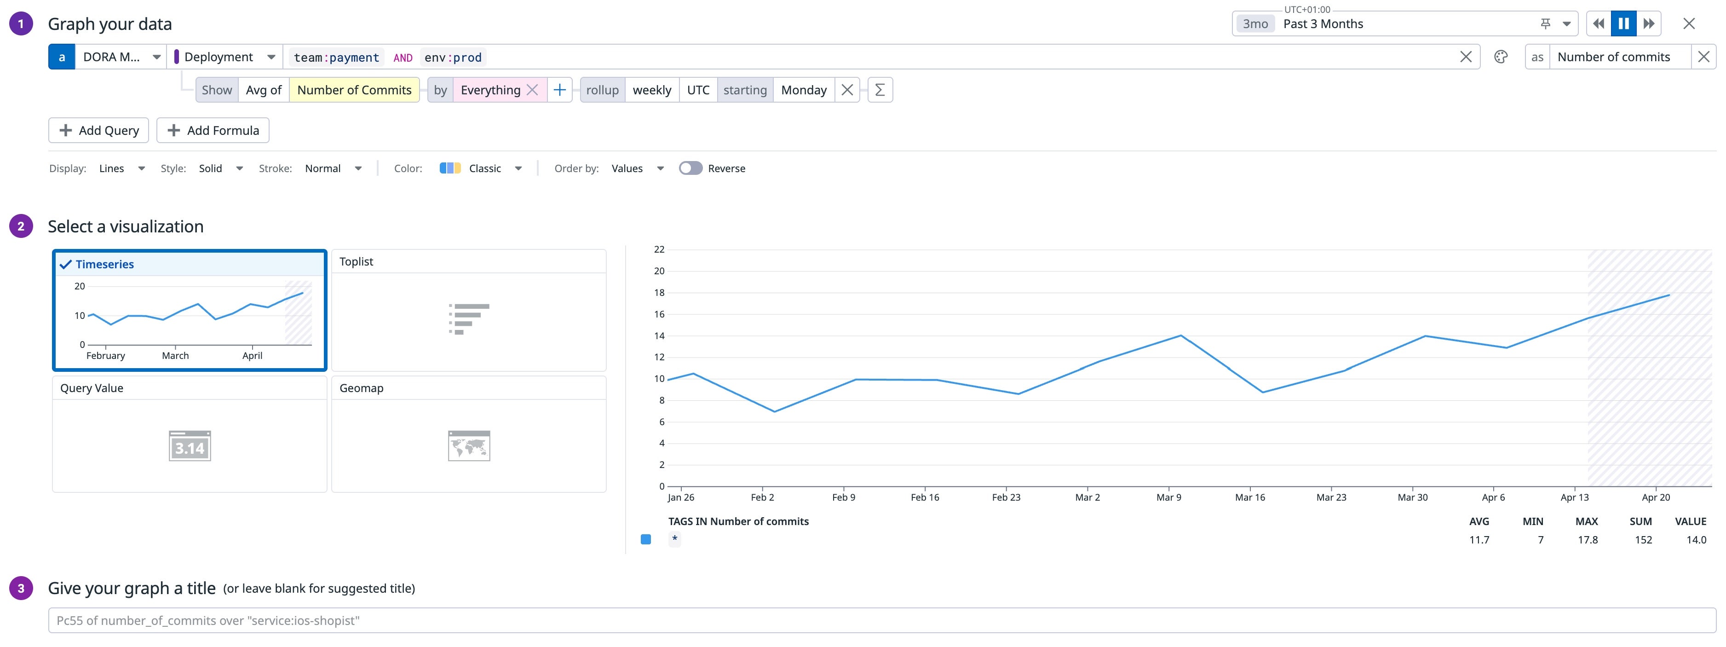Click the Add Formula button
This screenshot has height=647, width=1726.
tap(213, 130)
